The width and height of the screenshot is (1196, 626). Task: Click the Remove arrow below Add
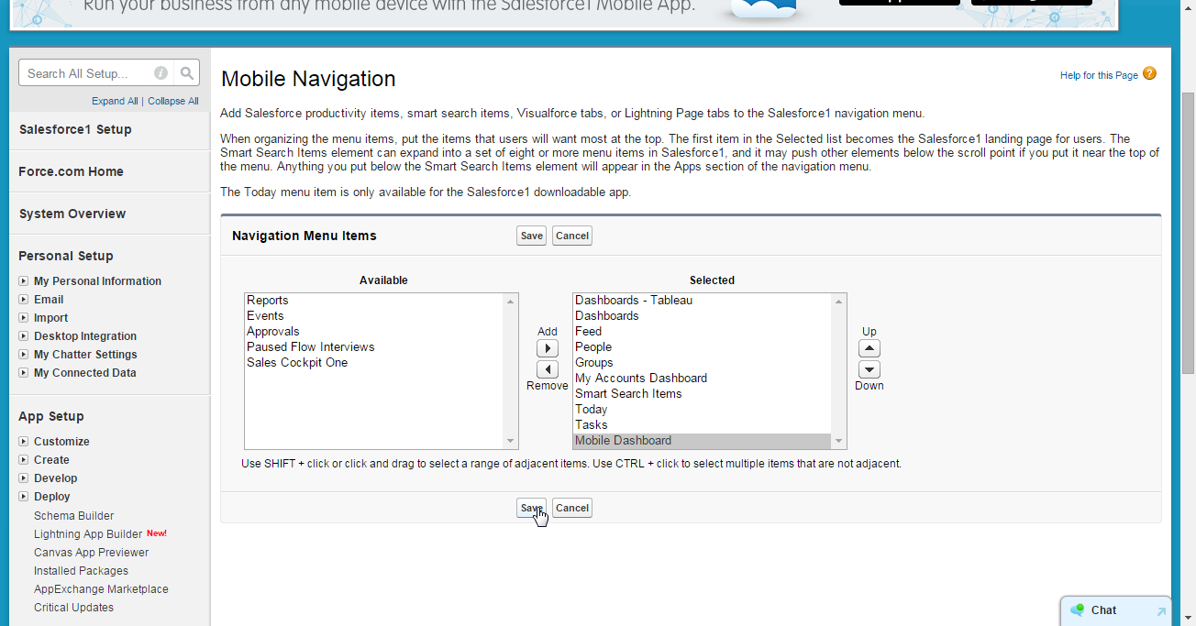tap(548, 369)
